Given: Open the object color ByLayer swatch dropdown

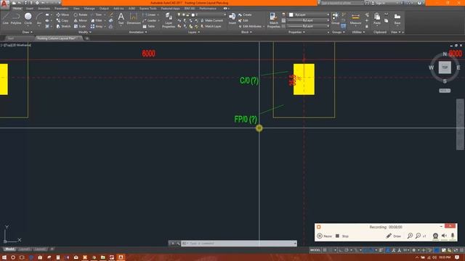Looking at the screenshot, I should pyautogui.click(x=308, y=14).
